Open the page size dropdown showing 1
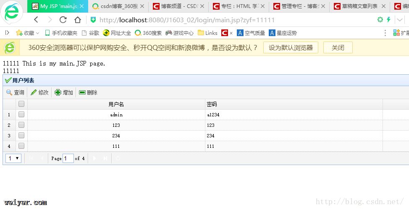This screenshot has width=409, height=210. pyautogui.click(x=13, y=158)
